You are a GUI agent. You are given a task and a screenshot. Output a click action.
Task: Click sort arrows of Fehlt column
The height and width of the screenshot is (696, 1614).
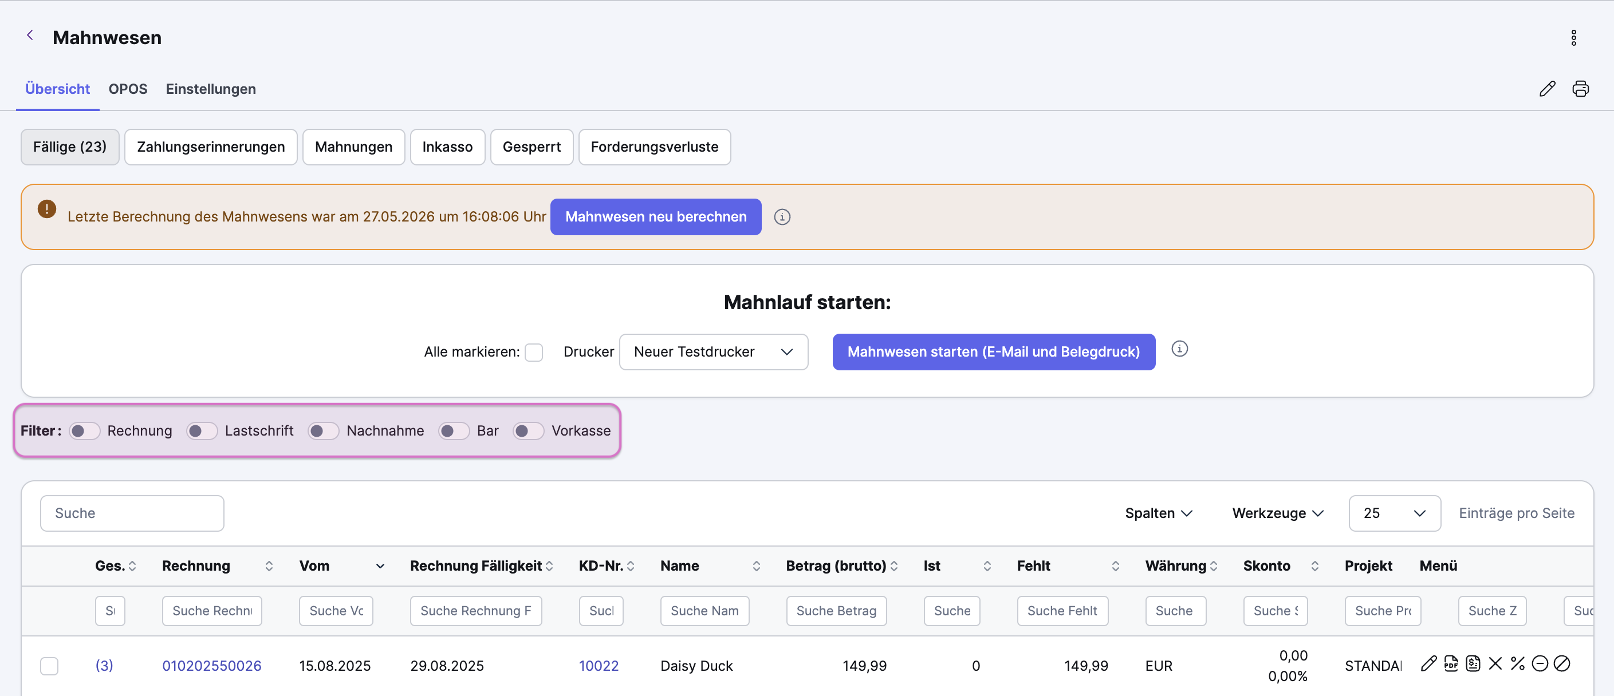click(x=1115, y=567)
